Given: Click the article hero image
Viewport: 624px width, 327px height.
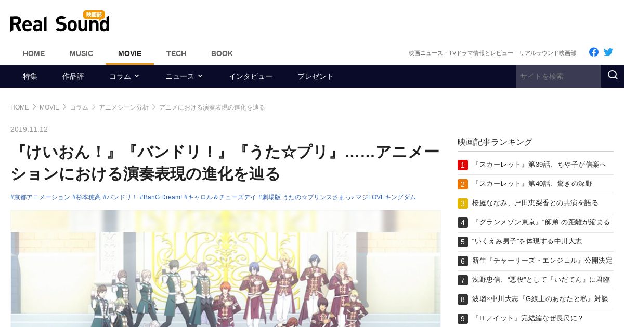Looking at the screenshot, I should pos(226,268).
